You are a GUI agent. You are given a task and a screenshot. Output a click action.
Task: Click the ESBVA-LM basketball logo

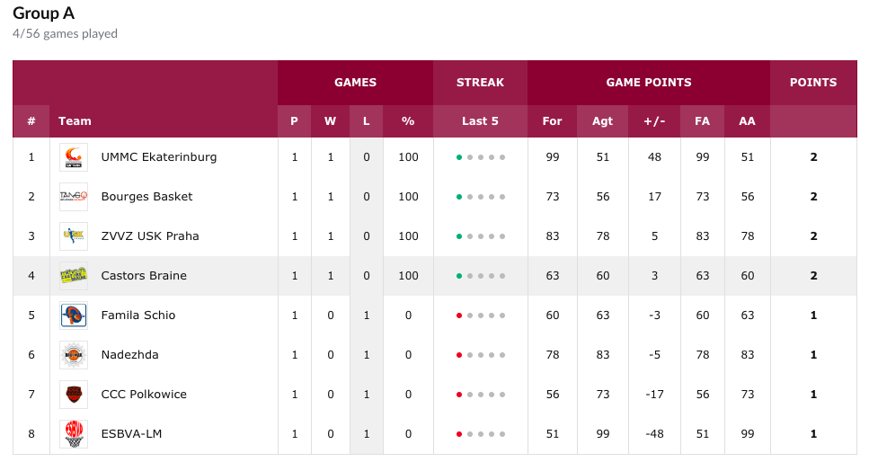point(74,434)
